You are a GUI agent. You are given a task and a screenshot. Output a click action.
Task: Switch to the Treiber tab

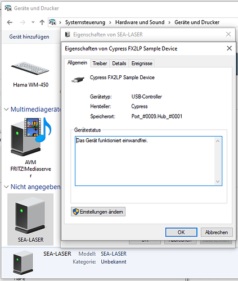tap(100, 64)
